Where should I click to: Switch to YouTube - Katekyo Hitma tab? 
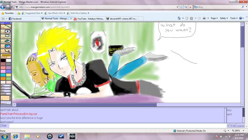[x=89, y=19]
